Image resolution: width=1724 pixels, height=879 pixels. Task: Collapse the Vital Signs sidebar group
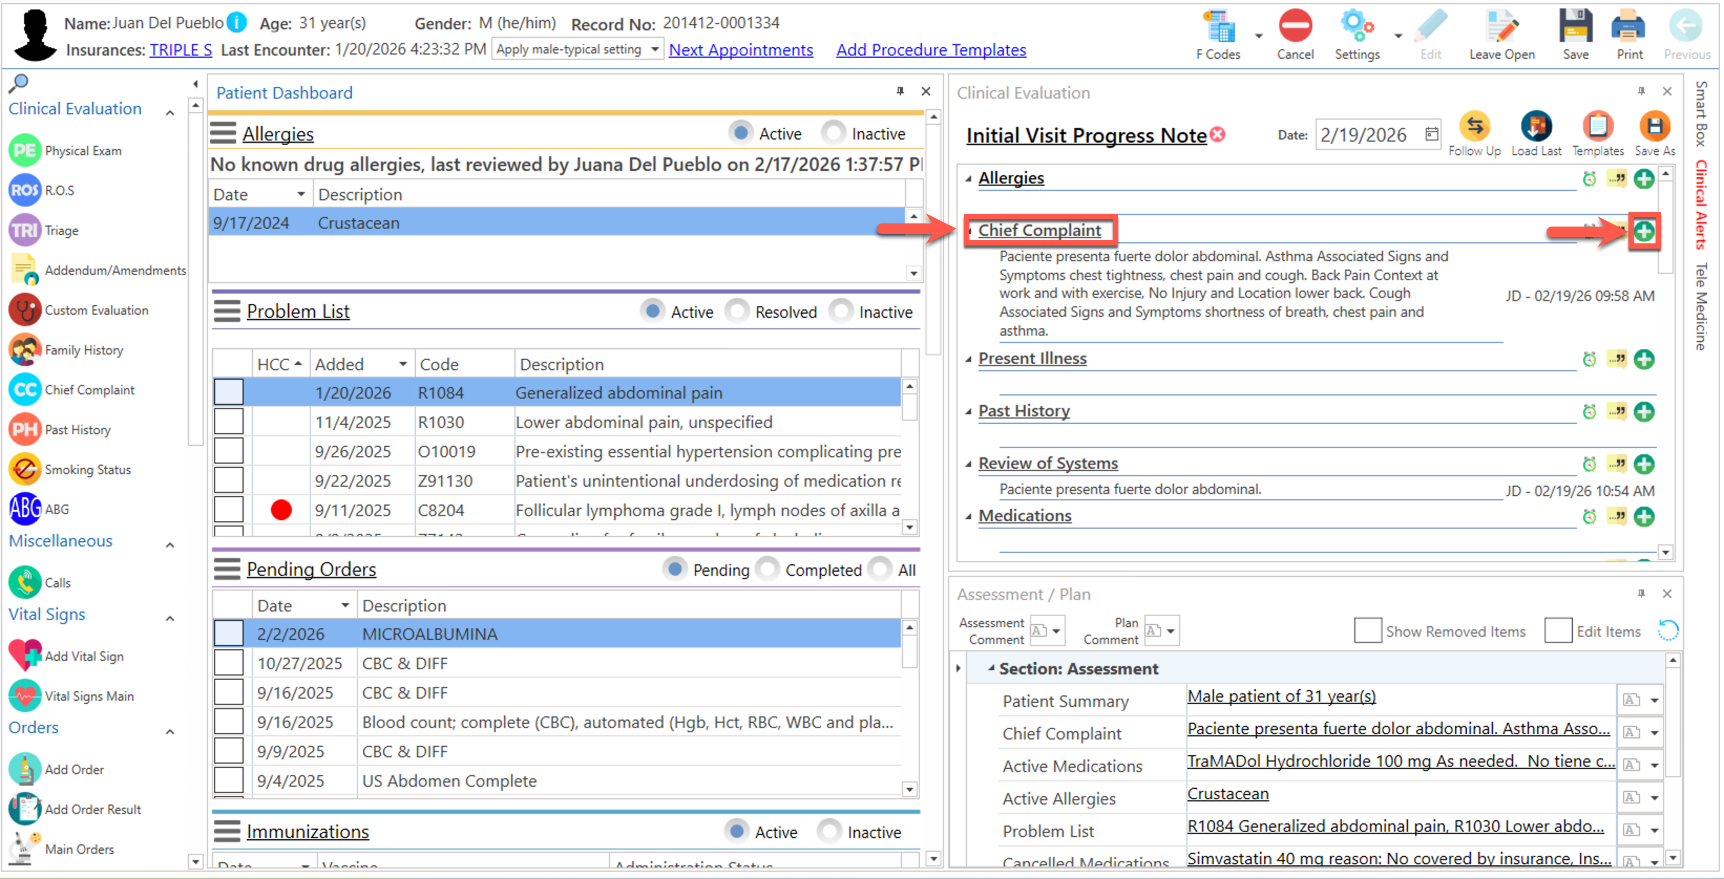coord(171,618)
